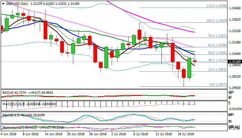Click the 20 Jun 2018 date label
This screenshot has width=242, height=138.
click(x=76, y=134)
